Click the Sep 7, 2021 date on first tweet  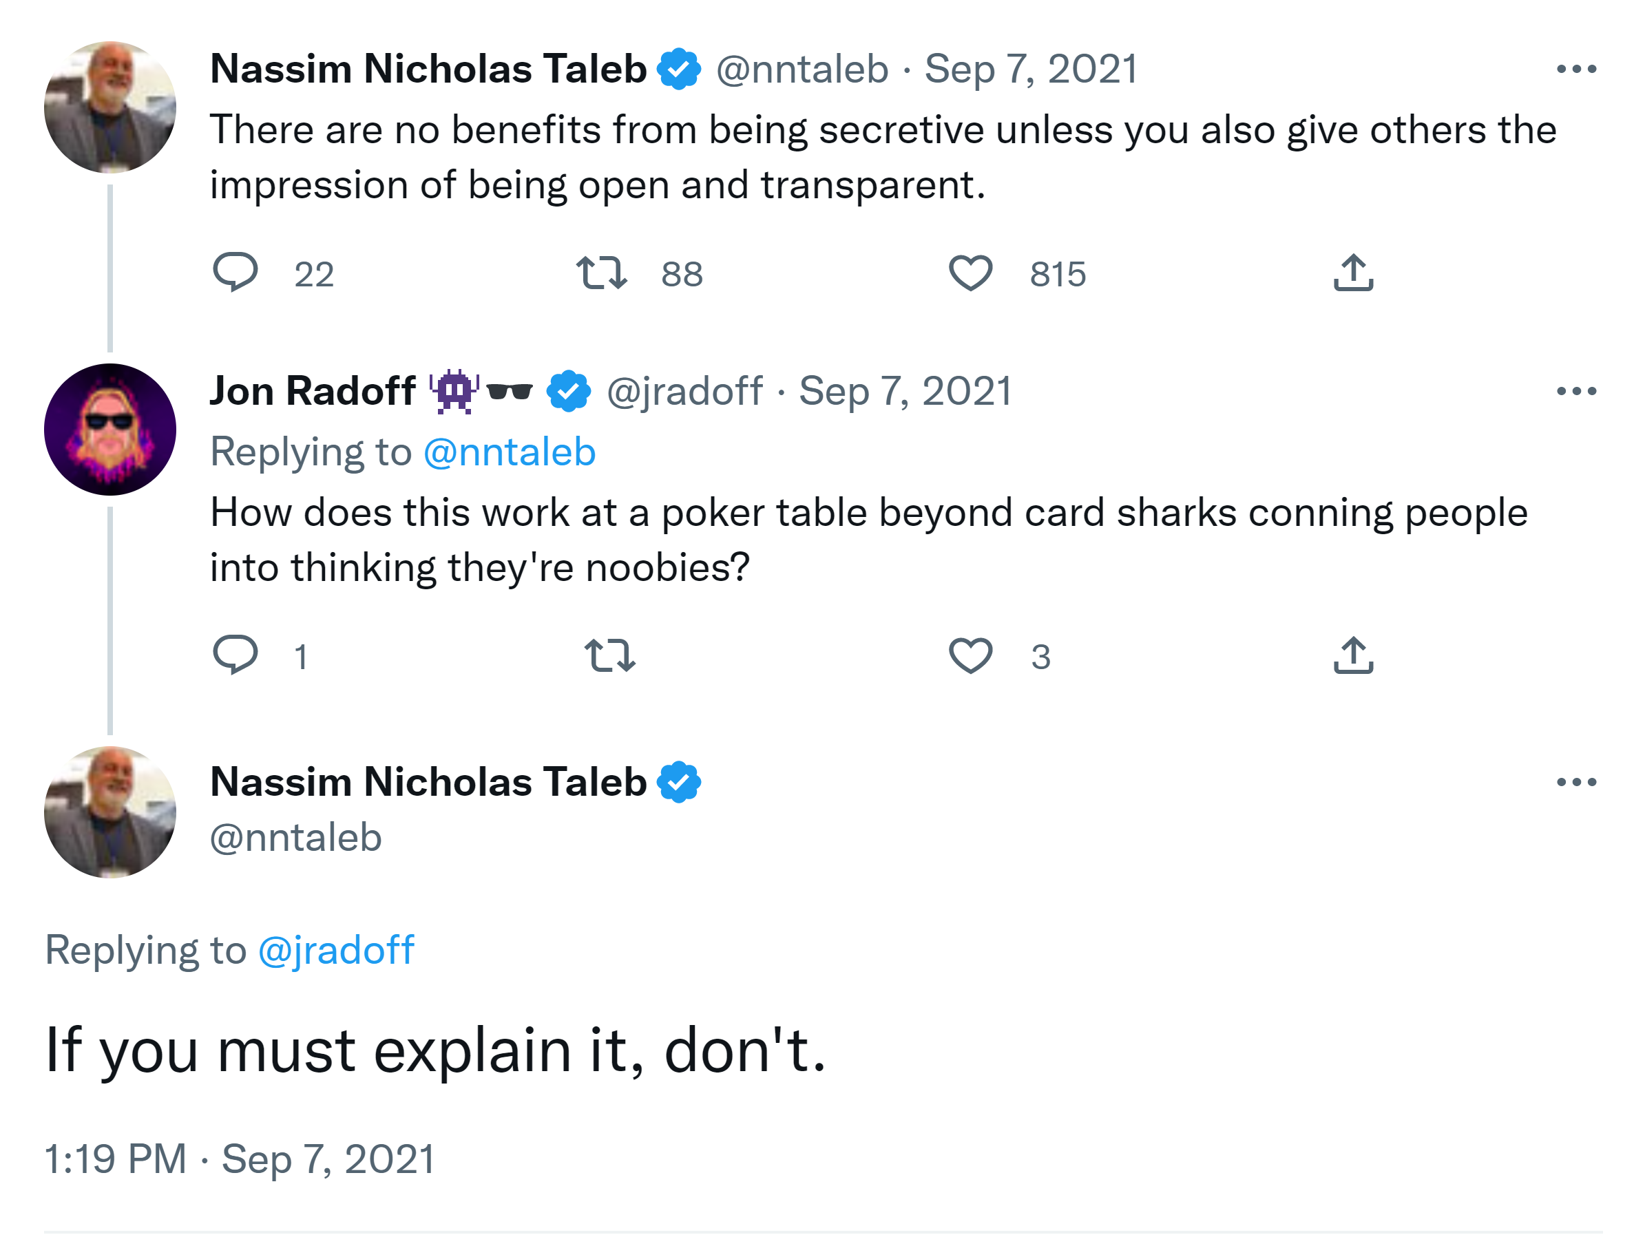[x=1030, y=69]
